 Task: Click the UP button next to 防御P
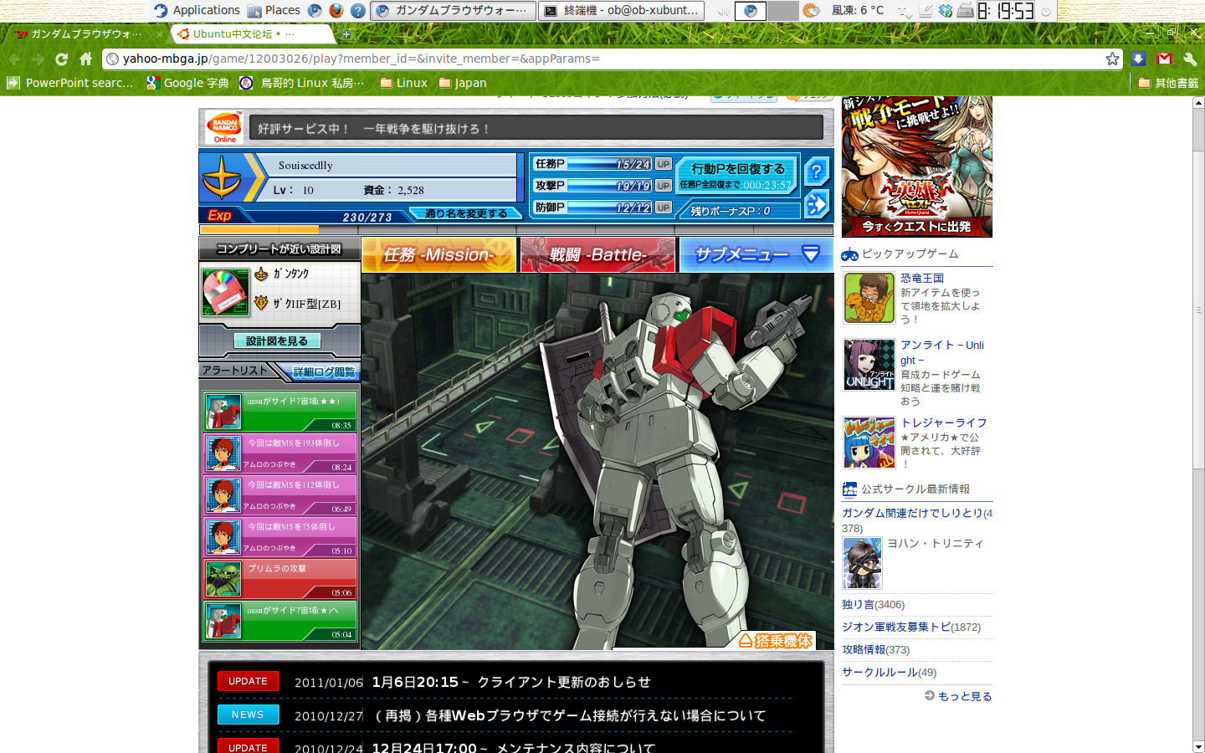(x=664, y=207)
